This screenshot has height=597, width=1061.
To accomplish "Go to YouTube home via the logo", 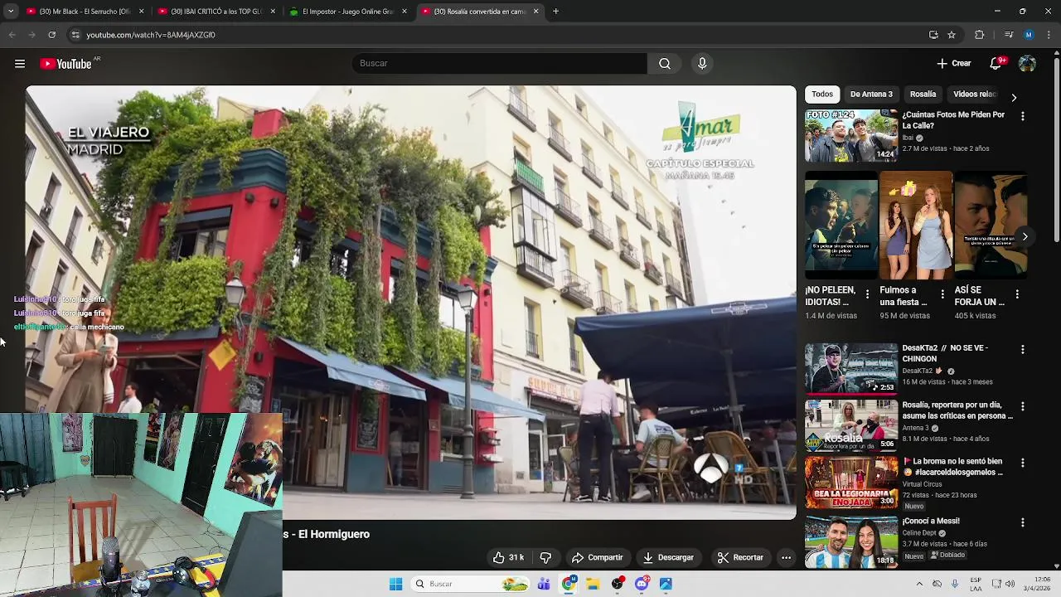I will (65, 64).
